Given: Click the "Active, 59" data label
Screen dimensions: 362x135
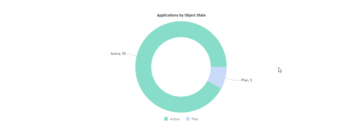Looking at the screenshot, I should point(118,54).
